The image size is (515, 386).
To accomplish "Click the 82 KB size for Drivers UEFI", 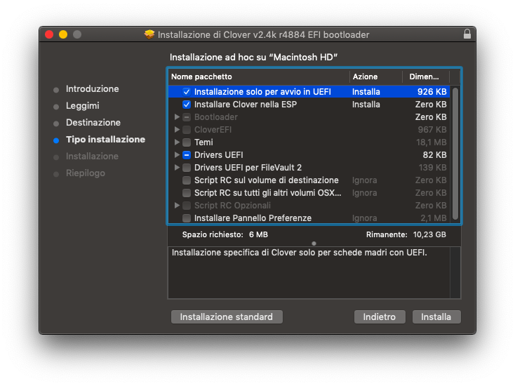I will click(434, 154).
